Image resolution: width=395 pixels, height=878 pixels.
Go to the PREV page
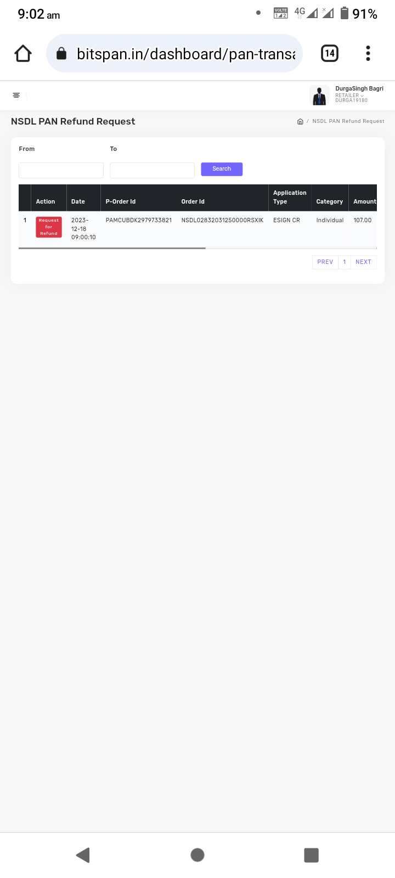[325, 262]
